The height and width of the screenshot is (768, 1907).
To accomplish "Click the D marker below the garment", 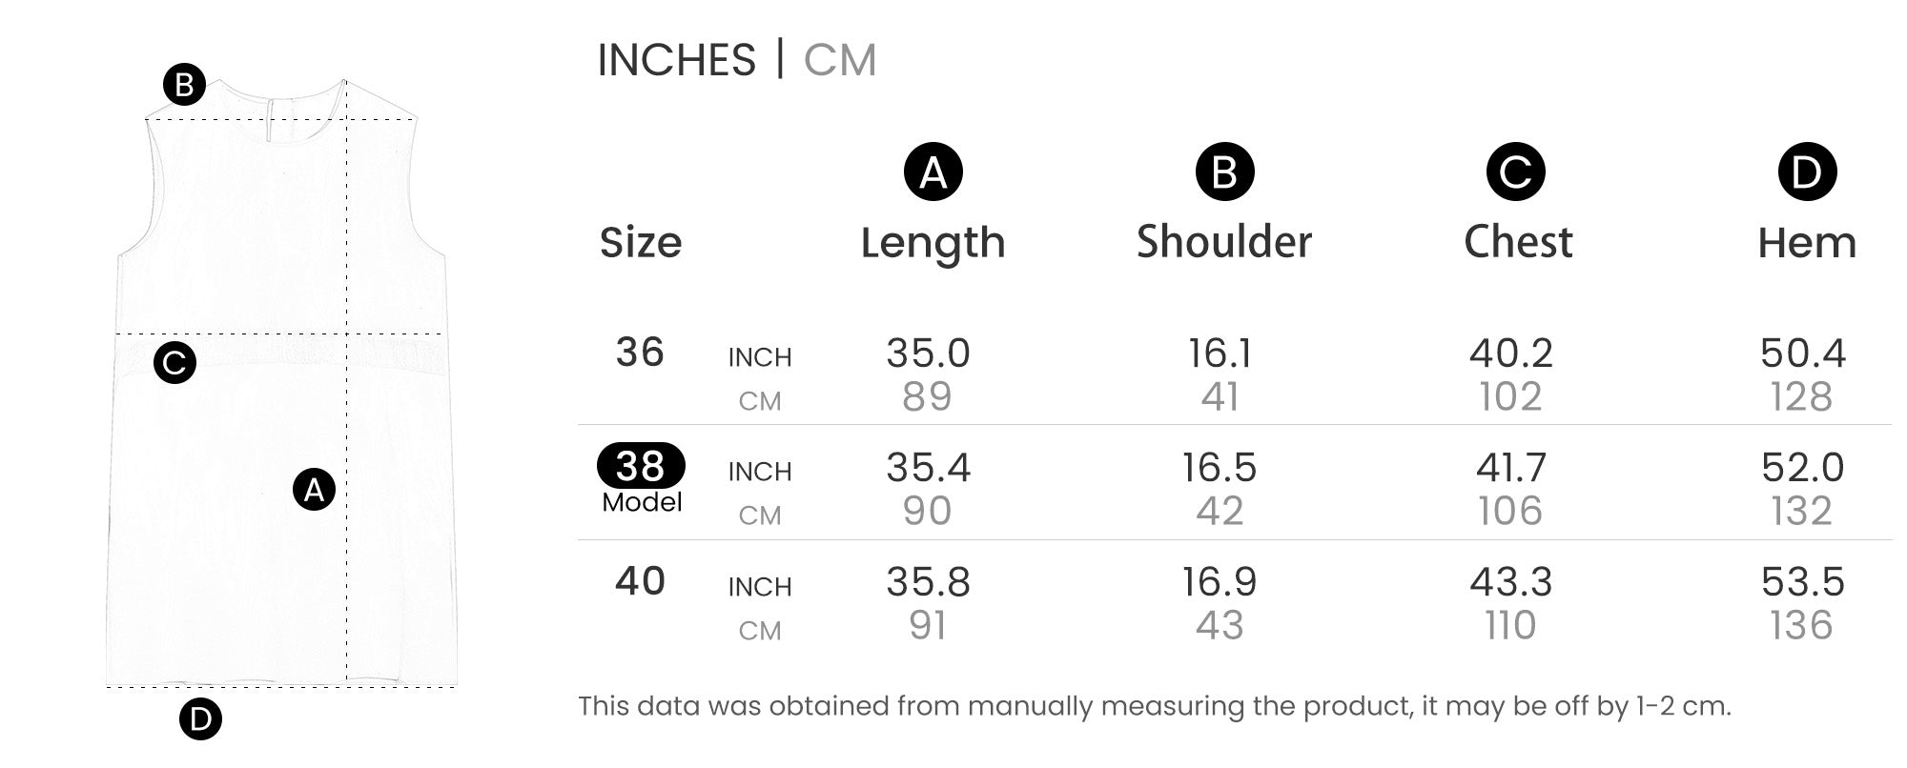I will [x=200, y=718].
